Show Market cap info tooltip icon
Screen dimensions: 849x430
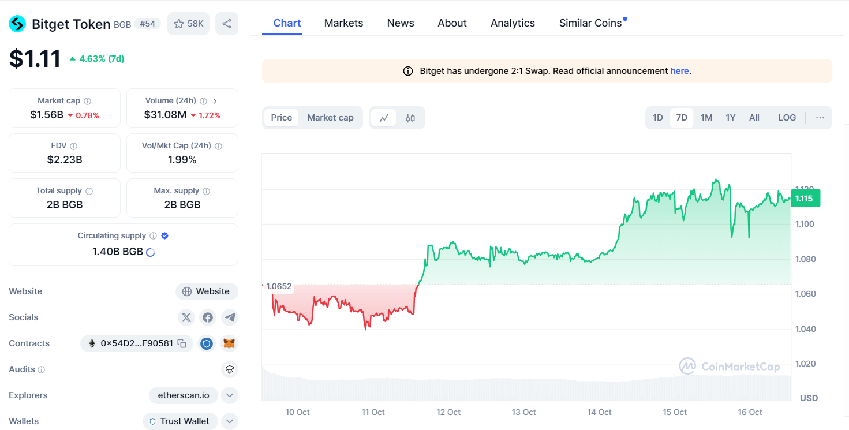click(x=88, y=101)
